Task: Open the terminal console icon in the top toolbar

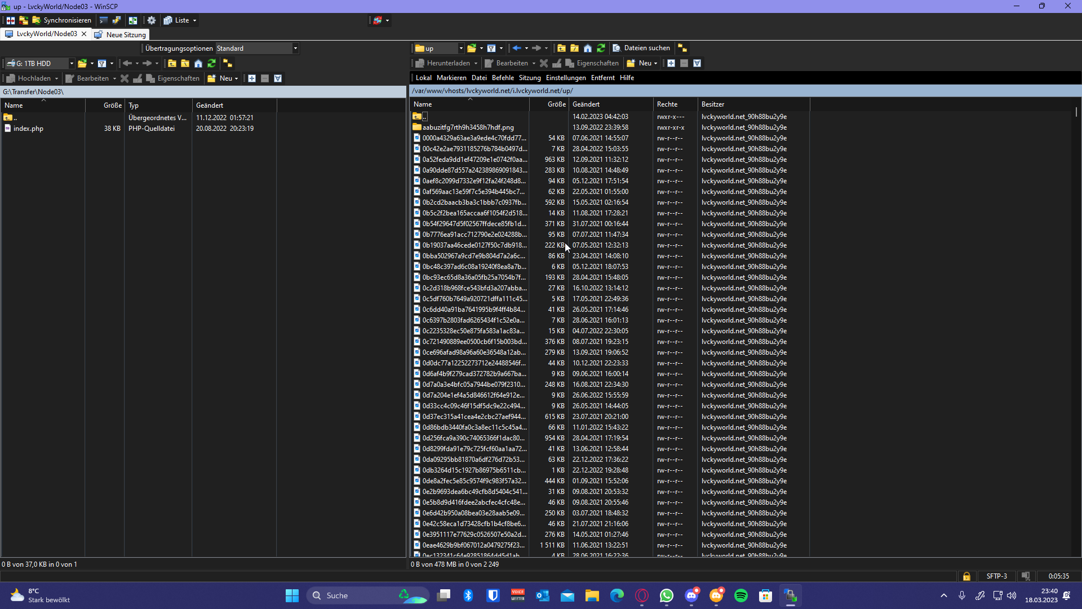Action: click(x=103, y=20)
